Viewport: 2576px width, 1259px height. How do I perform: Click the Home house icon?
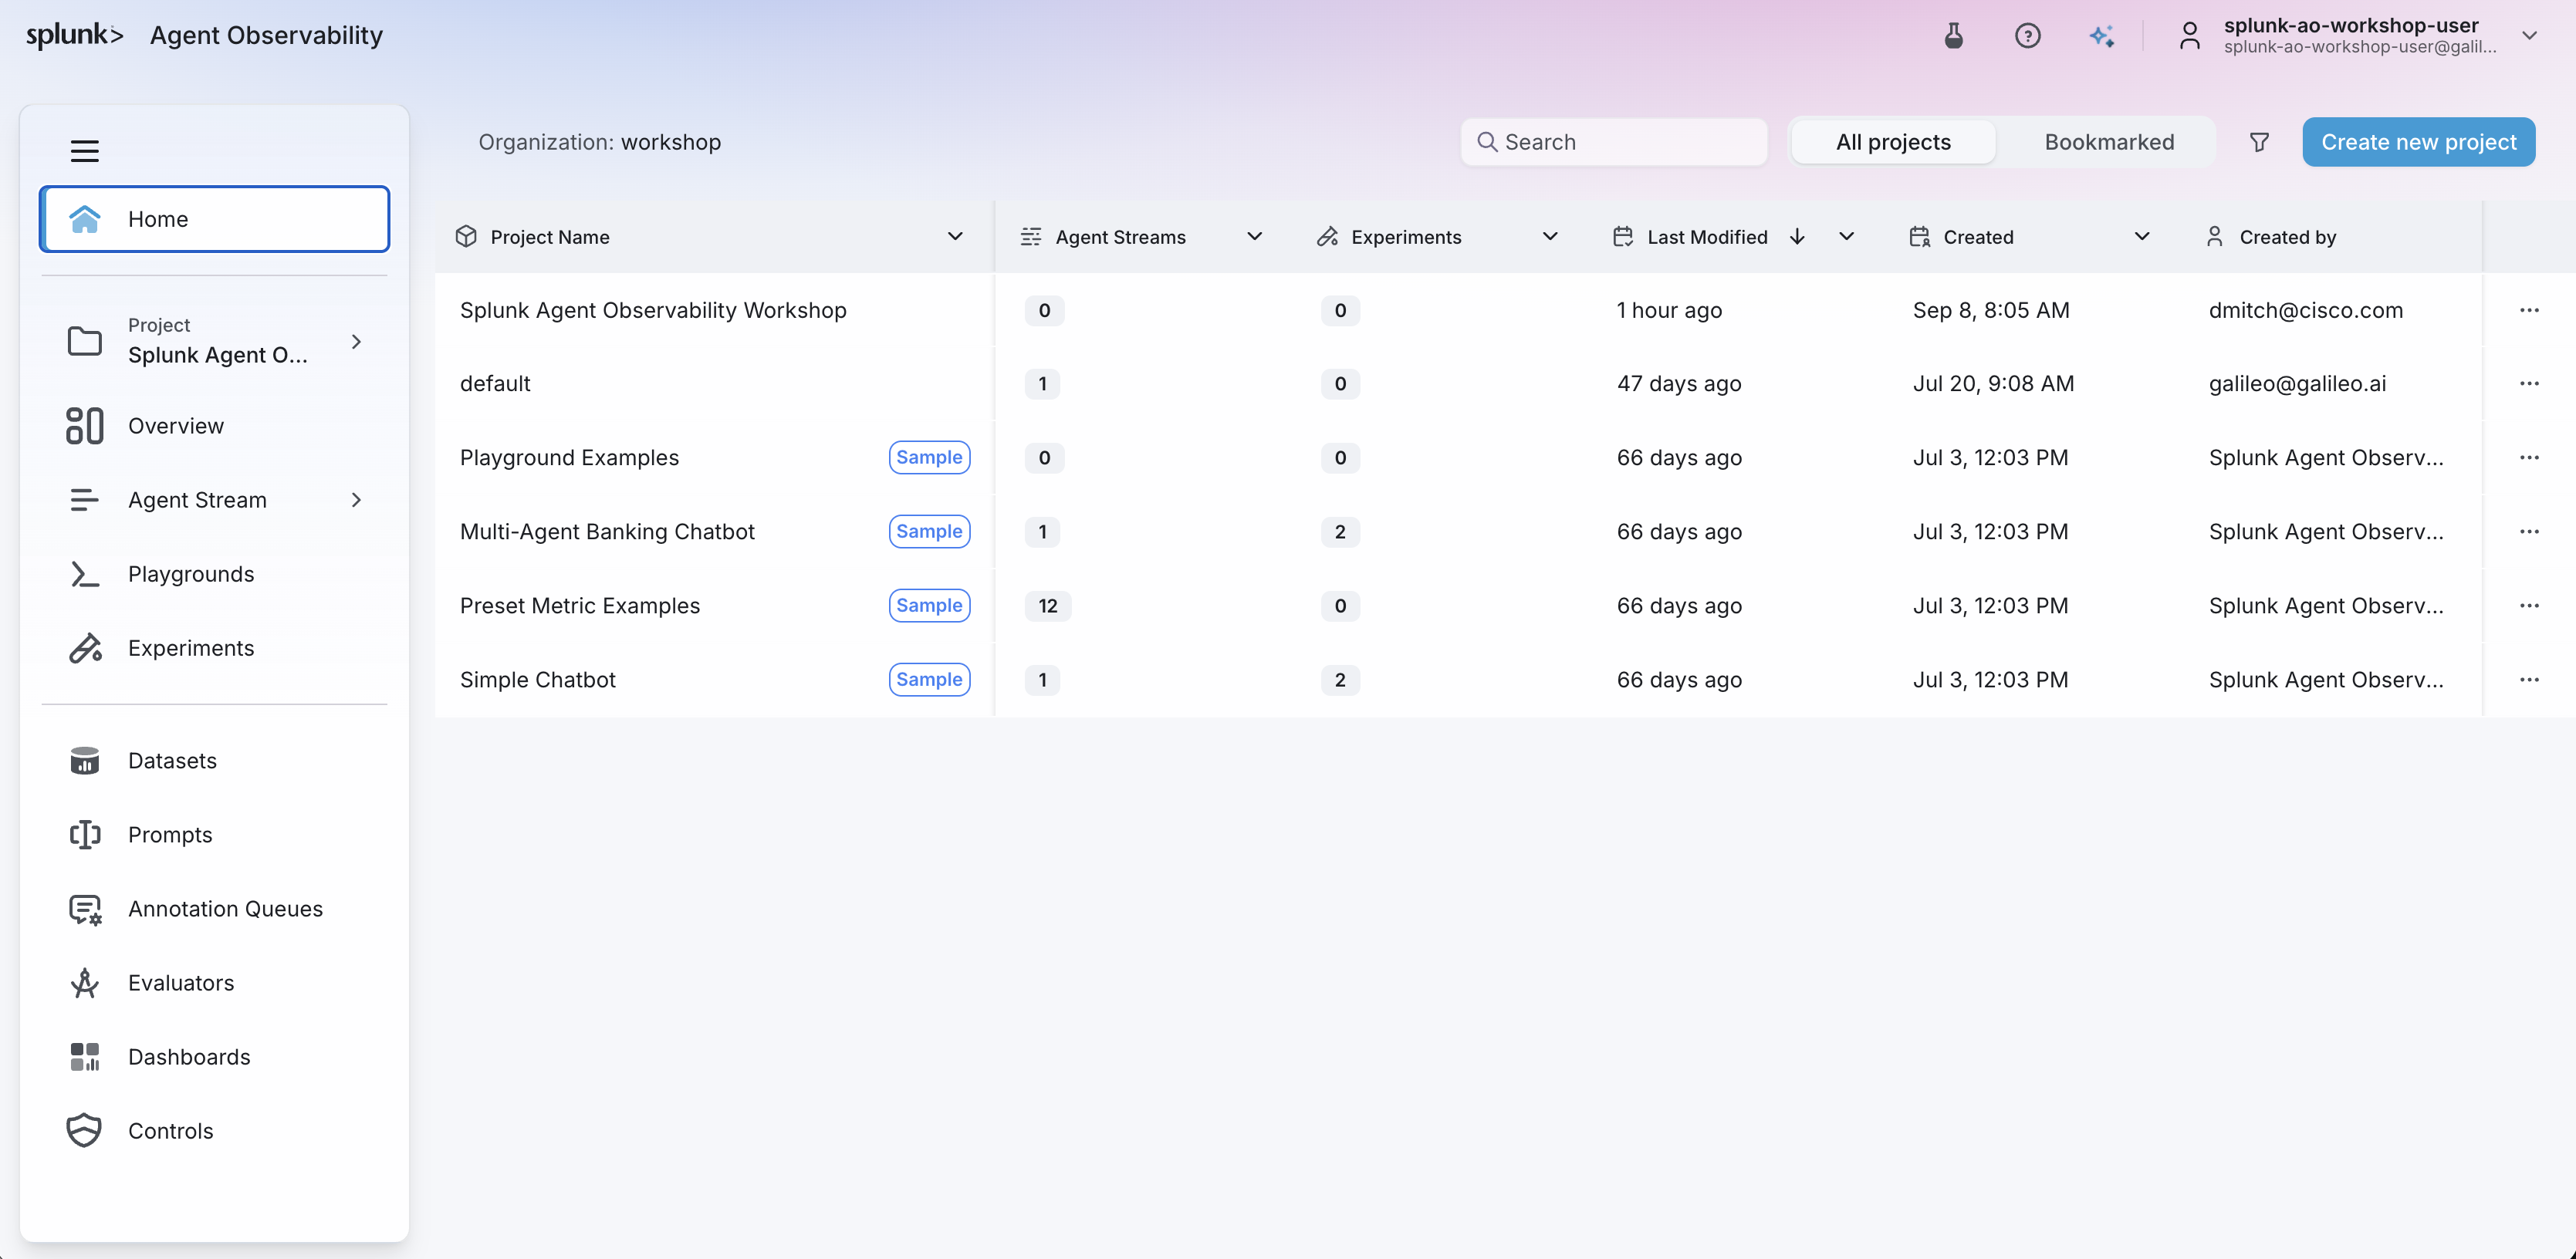pos(85,219)
